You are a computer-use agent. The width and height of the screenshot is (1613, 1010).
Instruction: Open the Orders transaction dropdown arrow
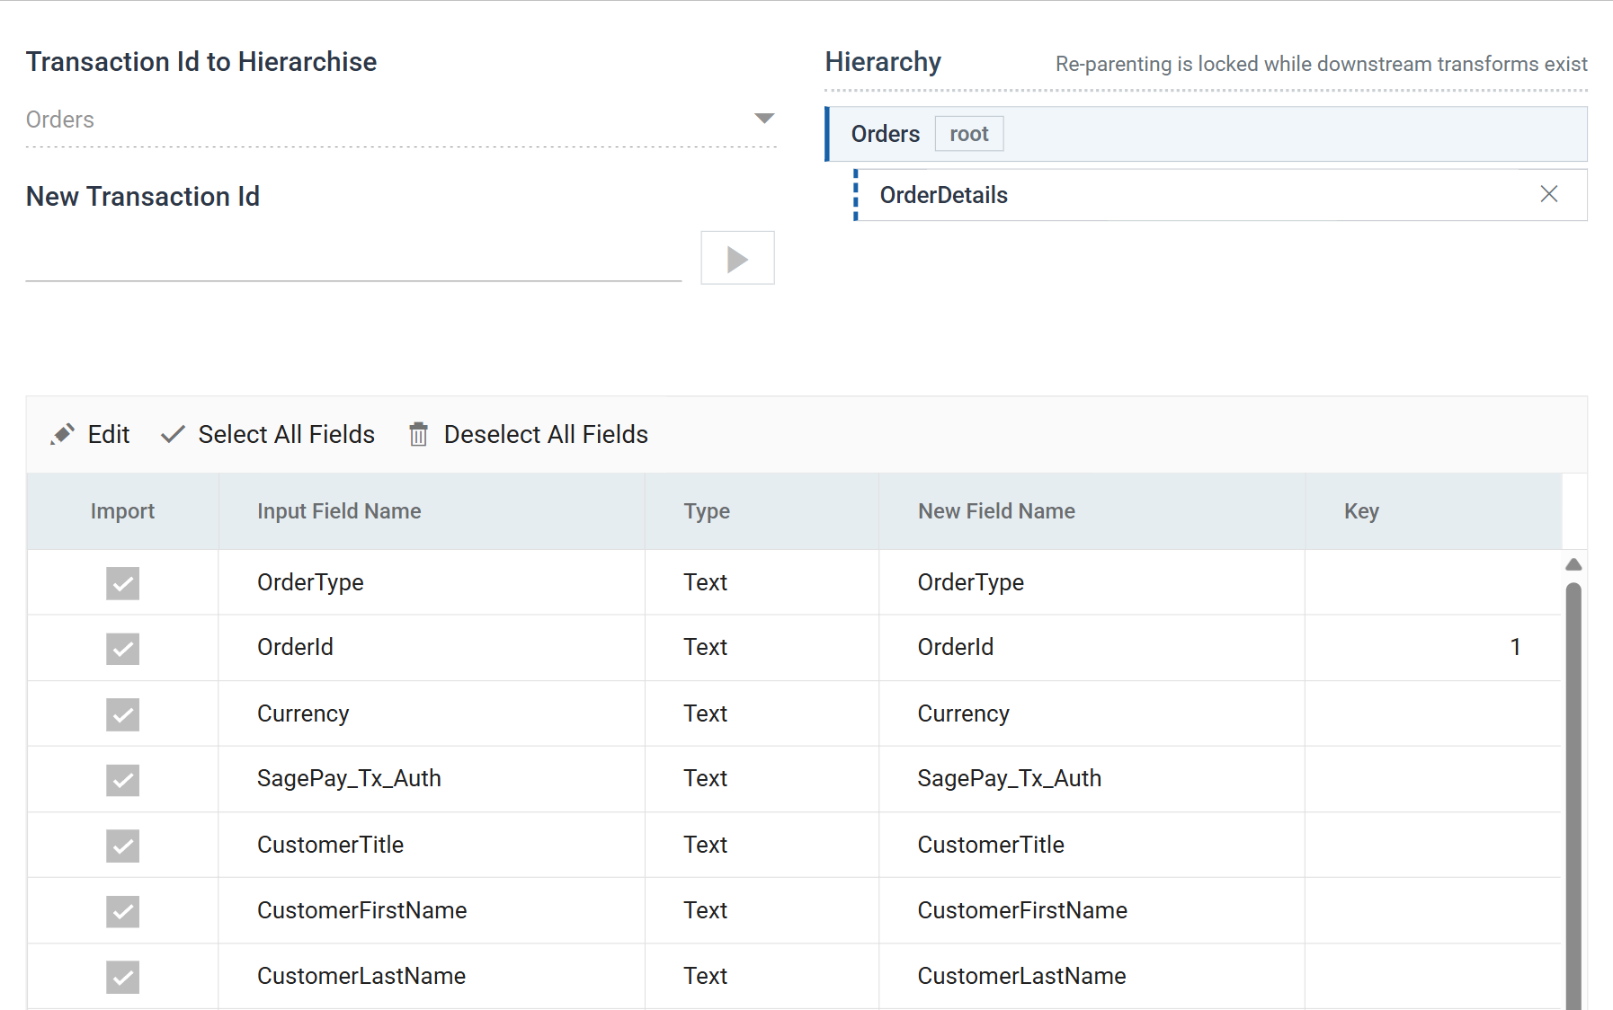click(x=764, y=119)
